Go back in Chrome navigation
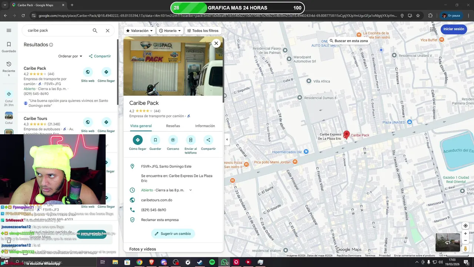474x267 pixels. click(x=5, y=16)
